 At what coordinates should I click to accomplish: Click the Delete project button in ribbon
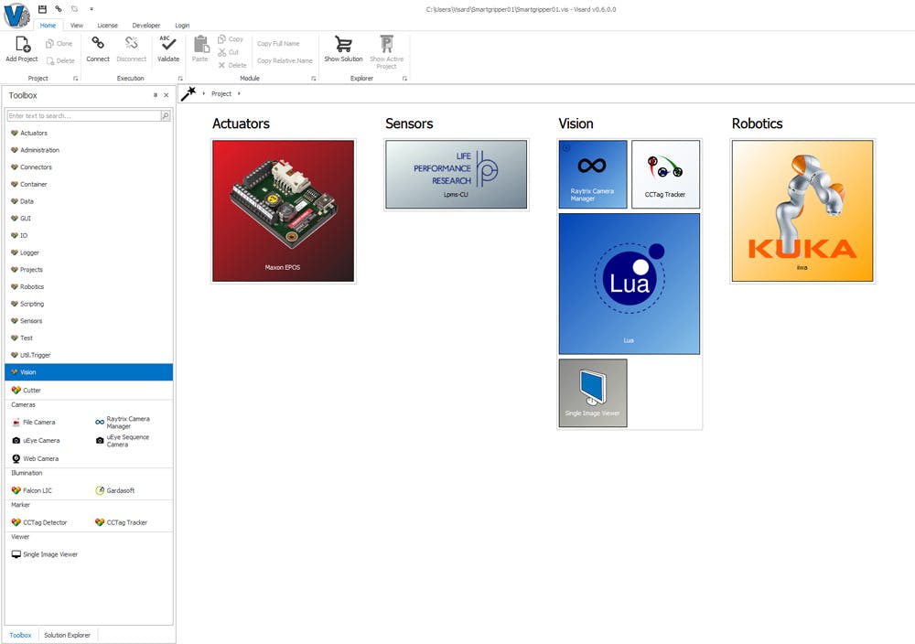(x=60, y=60)
